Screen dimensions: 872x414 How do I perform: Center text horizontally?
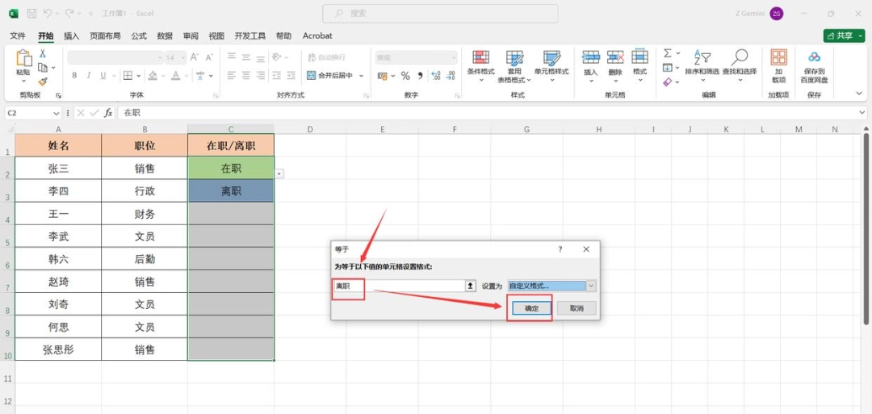[x=245, y=76]
